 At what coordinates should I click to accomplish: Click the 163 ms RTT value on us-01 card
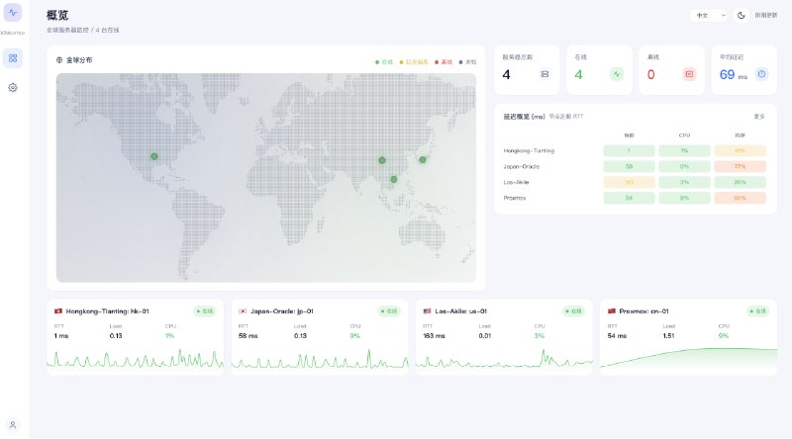point(434,335)
